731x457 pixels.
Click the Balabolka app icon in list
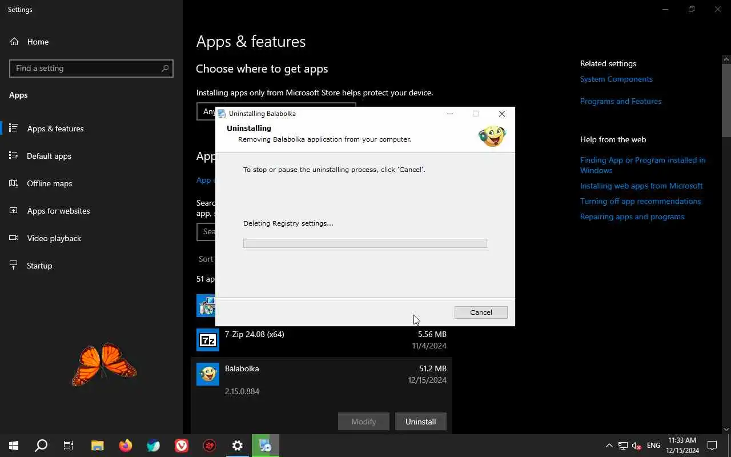point(208,374)
